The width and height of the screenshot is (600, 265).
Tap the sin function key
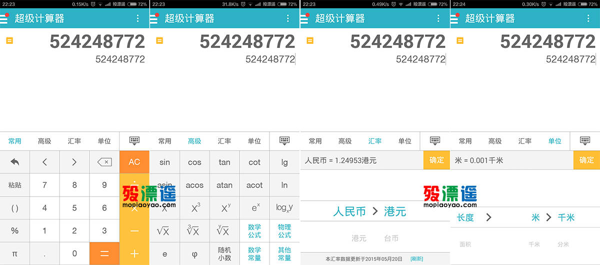tap(164, 162)
